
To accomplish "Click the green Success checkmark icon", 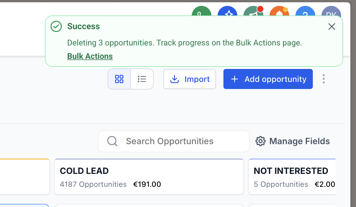I will click(x=56, y=26).
